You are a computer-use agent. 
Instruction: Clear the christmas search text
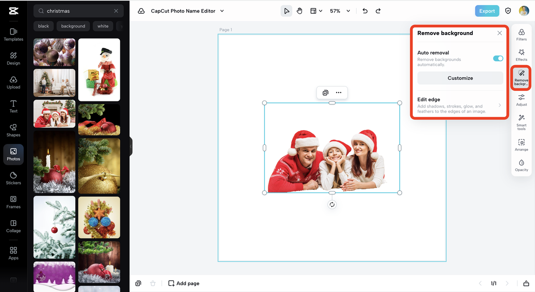coord(116,11)
